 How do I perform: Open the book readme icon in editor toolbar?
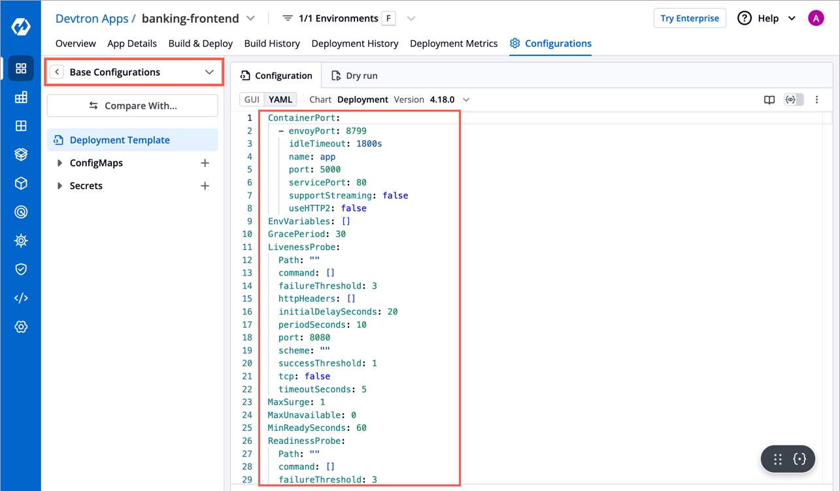tap(769, 100)
